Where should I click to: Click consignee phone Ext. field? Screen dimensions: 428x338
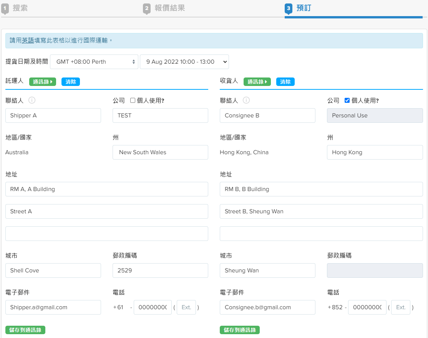(401, 307)
